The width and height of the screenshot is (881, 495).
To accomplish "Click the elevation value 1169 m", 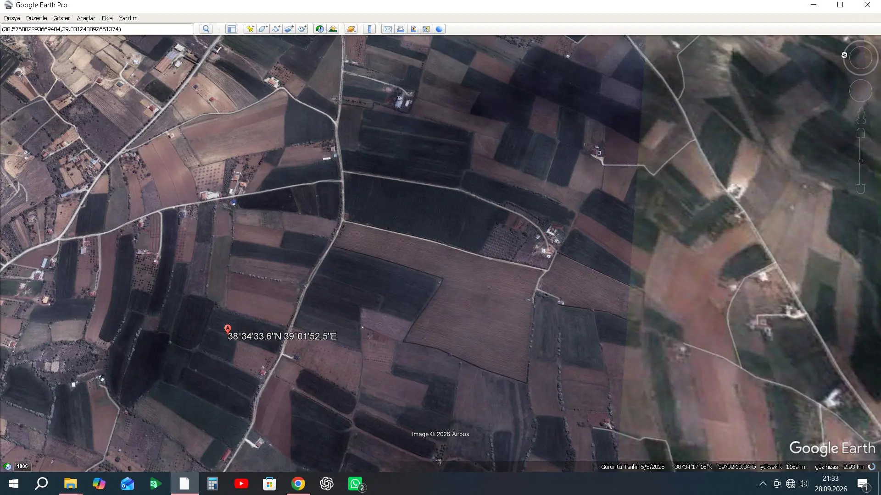I will pyautogui.click(x=795, y=467).
